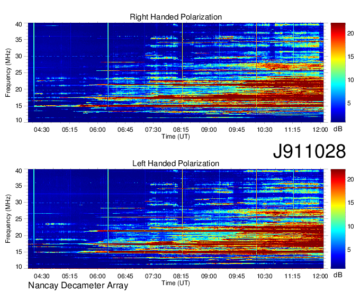Image resolution: width=360 pixels, height=292 pixels.
Task: Click the 15 MHz tick on the bottom plot
Action: pos(19,252)
